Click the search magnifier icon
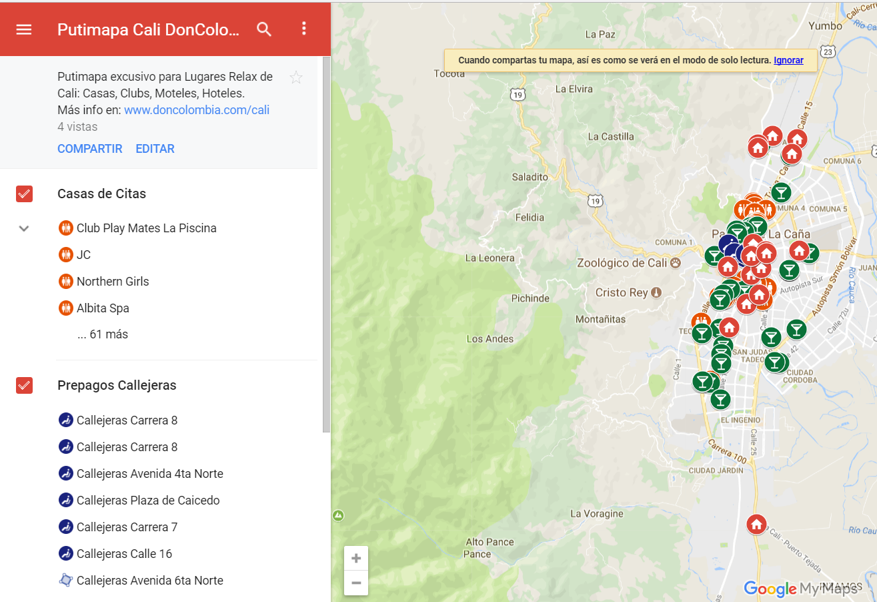877x602 pixels. coord(265,29)
